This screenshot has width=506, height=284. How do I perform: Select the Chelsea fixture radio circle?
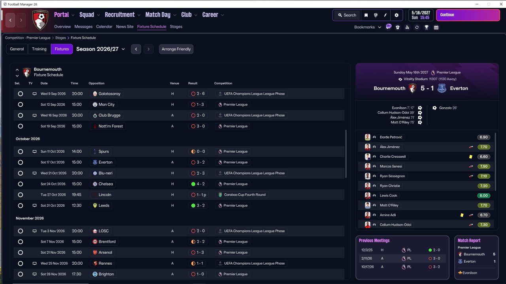[x=21, y=184]
